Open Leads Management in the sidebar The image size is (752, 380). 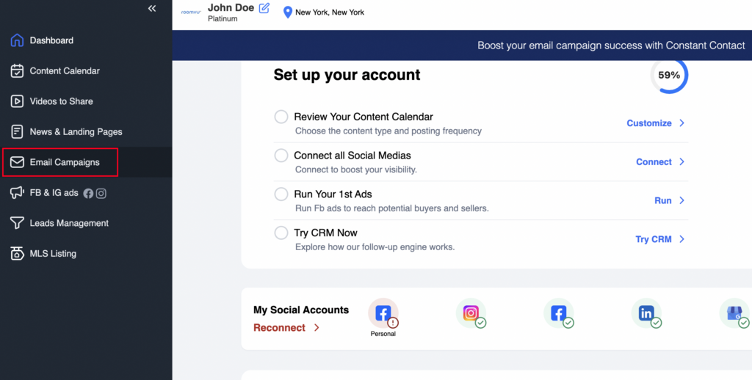point(69,223)
